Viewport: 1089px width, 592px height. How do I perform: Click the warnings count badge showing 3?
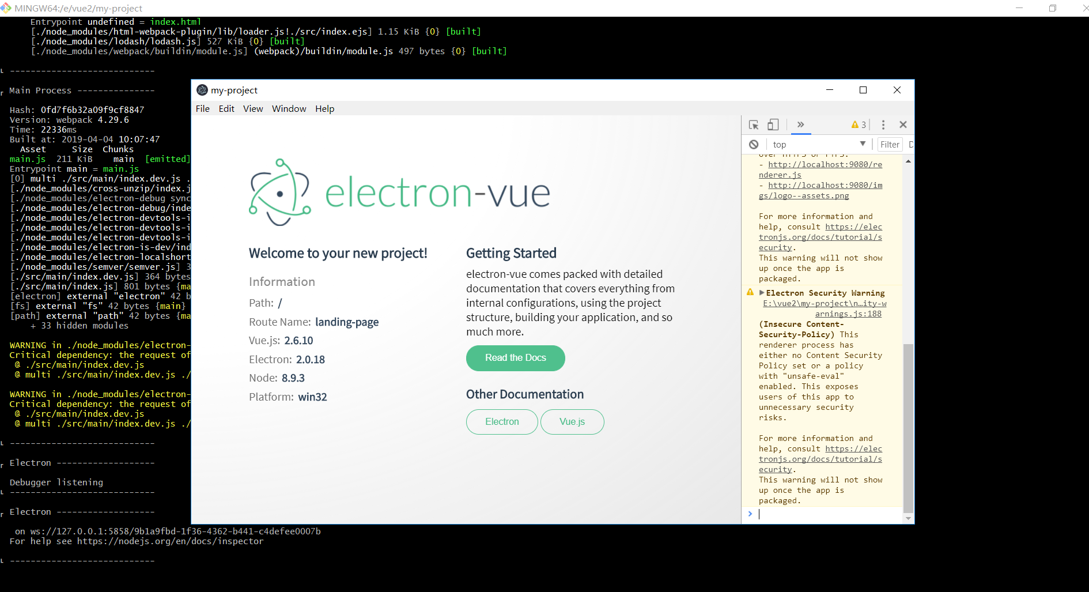click(858, 125)
